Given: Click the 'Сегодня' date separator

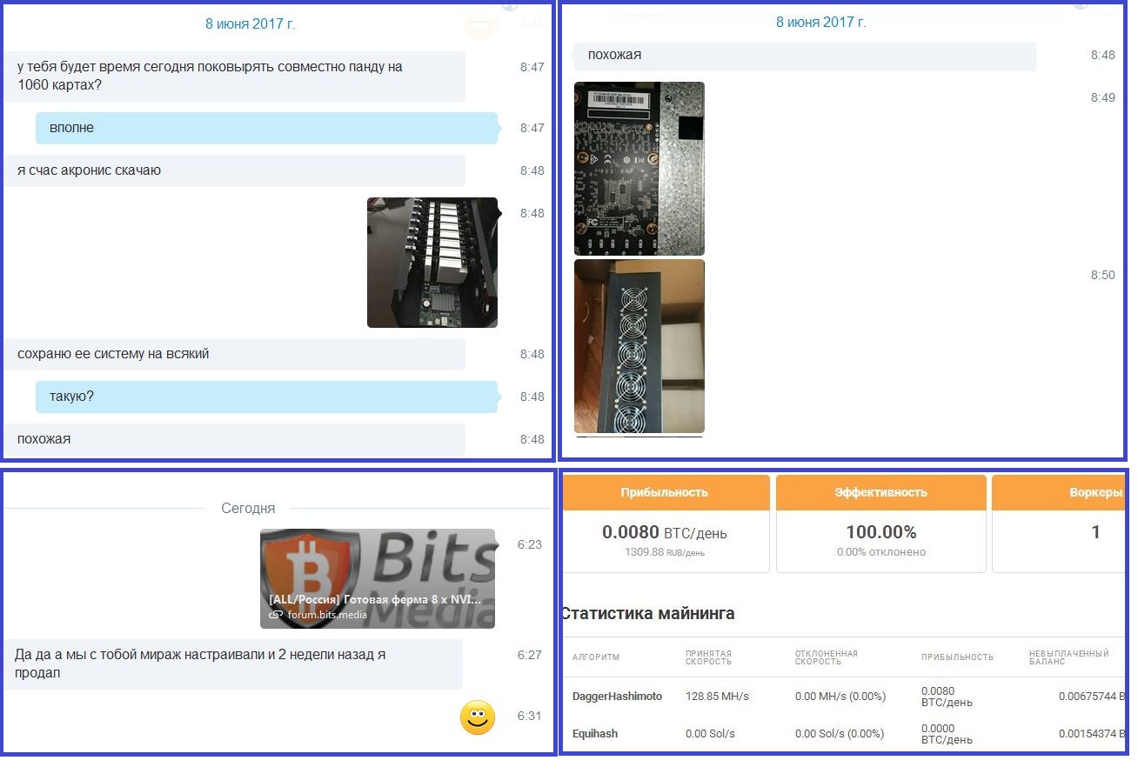Looking at the screenshot, I should click(x=248, y=509).
